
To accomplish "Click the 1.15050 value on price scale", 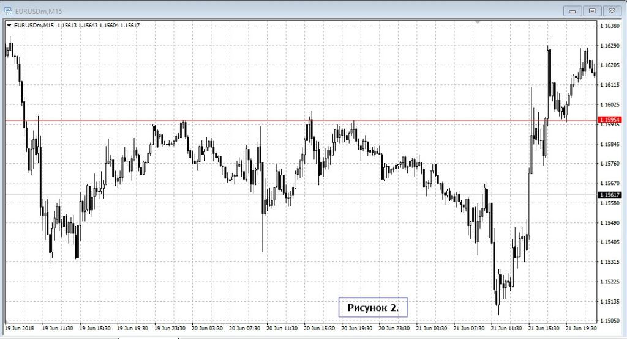I will coord(610,321).
